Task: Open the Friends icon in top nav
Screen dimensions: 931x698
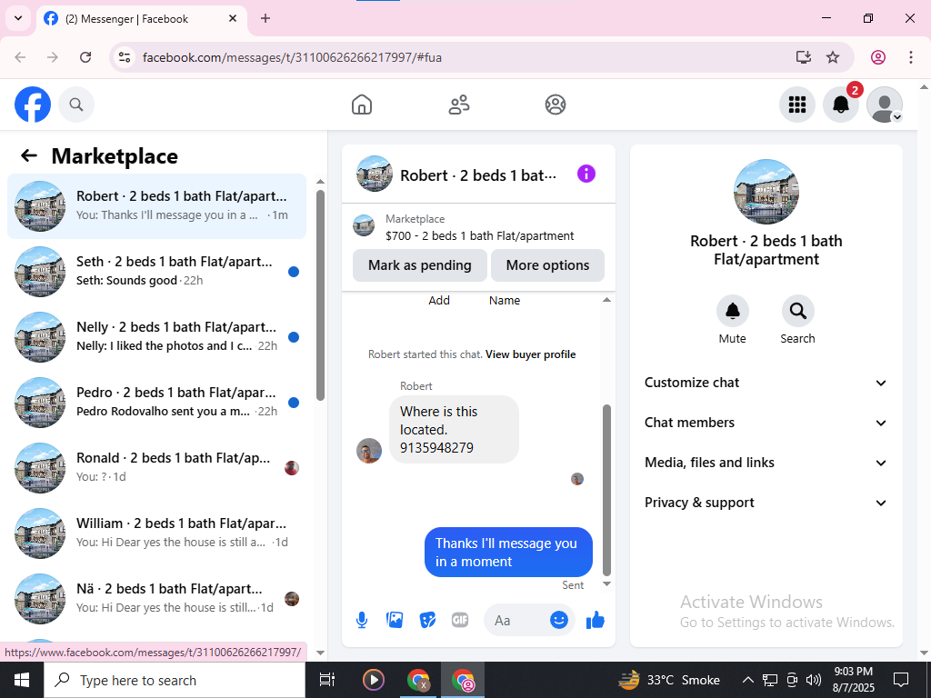Action: (x=458, y=105)
